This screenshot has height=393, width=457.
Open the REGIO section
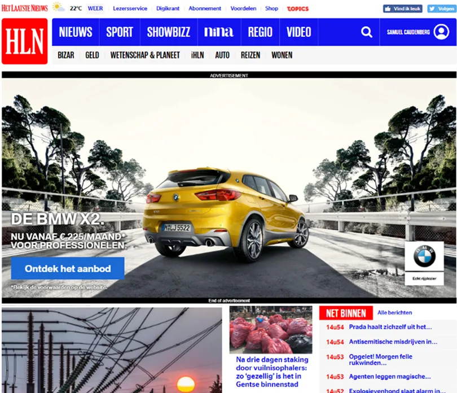tap(260, 32)
